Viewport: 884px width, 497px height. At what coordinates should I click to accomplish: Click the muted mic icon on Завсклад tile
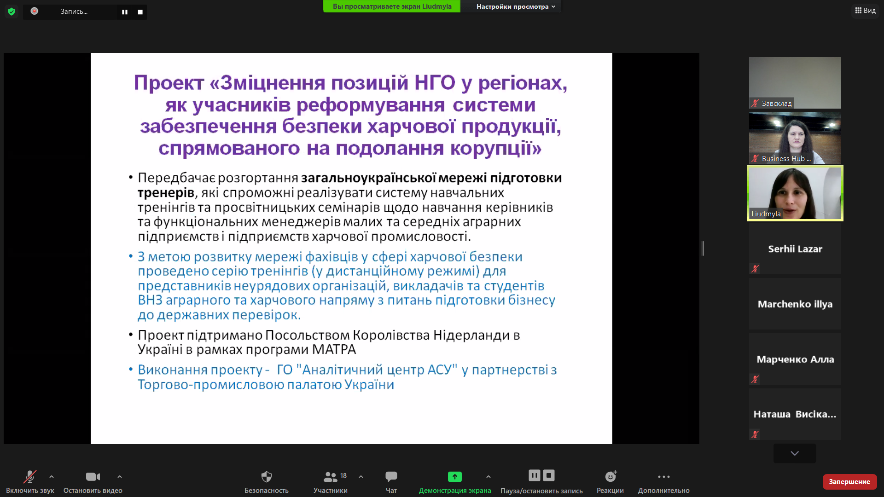click(755, 104)
